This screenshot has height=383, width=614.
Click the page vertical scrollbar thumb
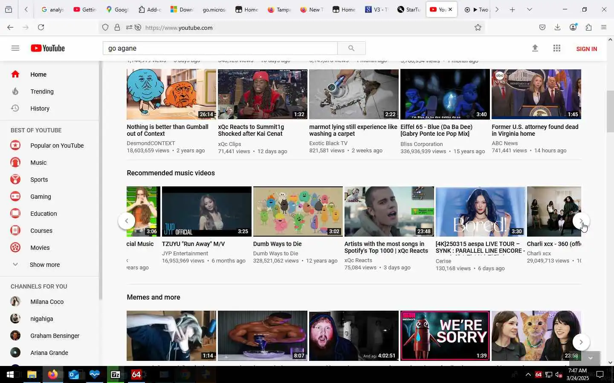610,111
